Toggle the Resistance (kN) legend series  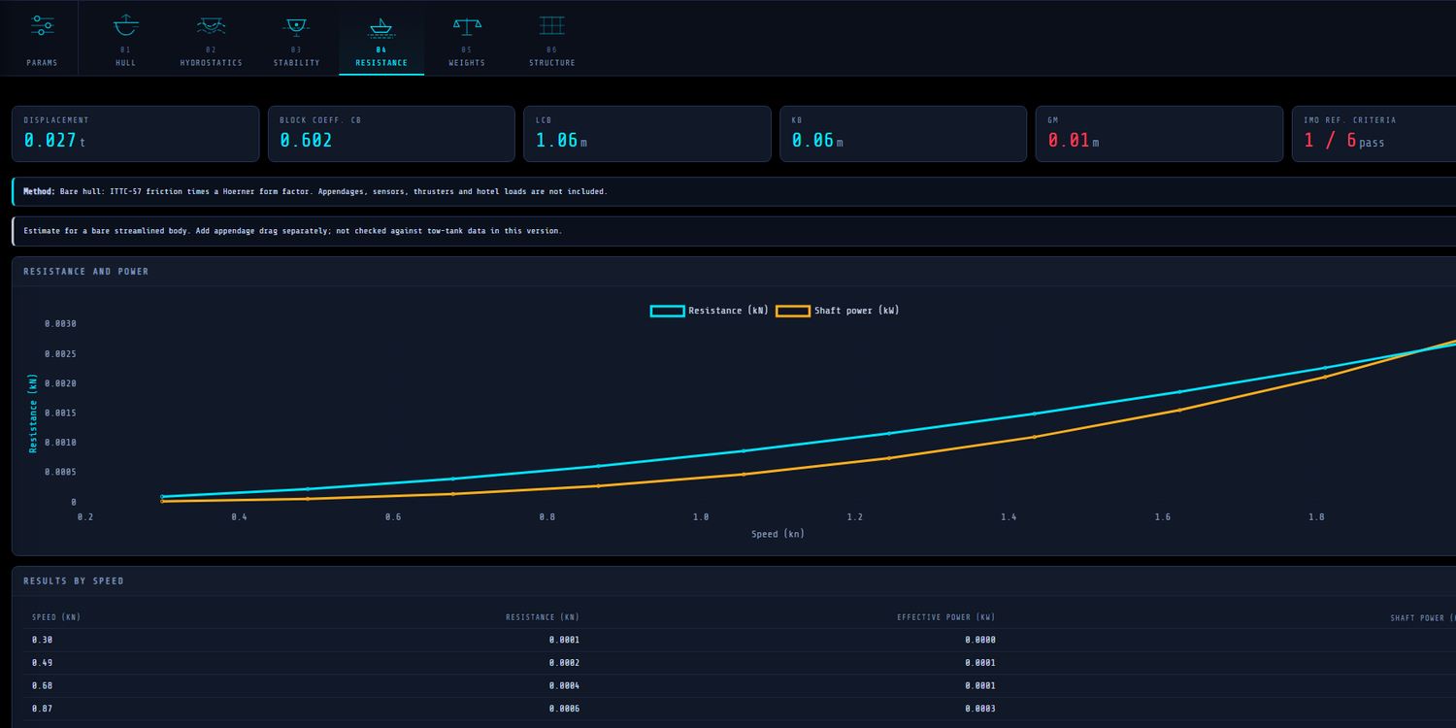(x=710, y=311)
